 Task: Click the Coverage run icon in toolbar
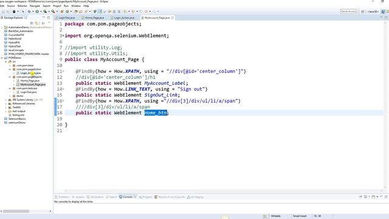pos(45,12)
